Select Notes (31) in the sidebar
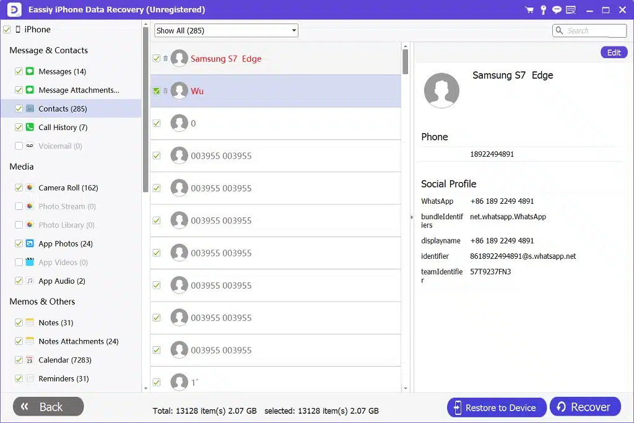This screenshot has height=423, width=634. click(x=56, y=323)
